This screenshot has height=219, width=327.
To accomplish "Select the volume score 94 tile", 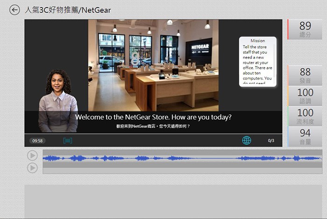I will click(x=305, y=136).
